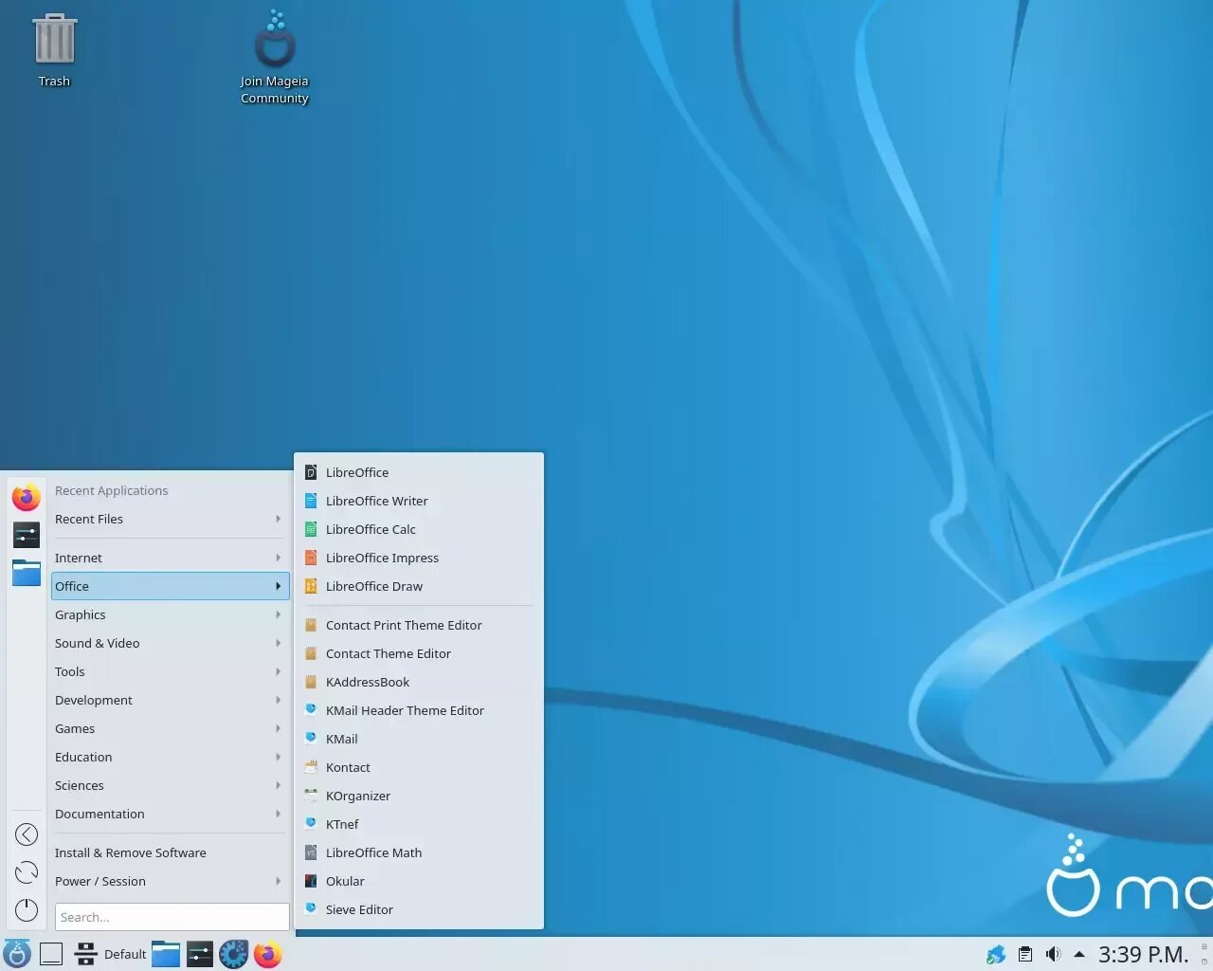This screenshot has width=1213, height=971.
Task: Click the LibreOffice Math icon
Action: click(311, 852)
